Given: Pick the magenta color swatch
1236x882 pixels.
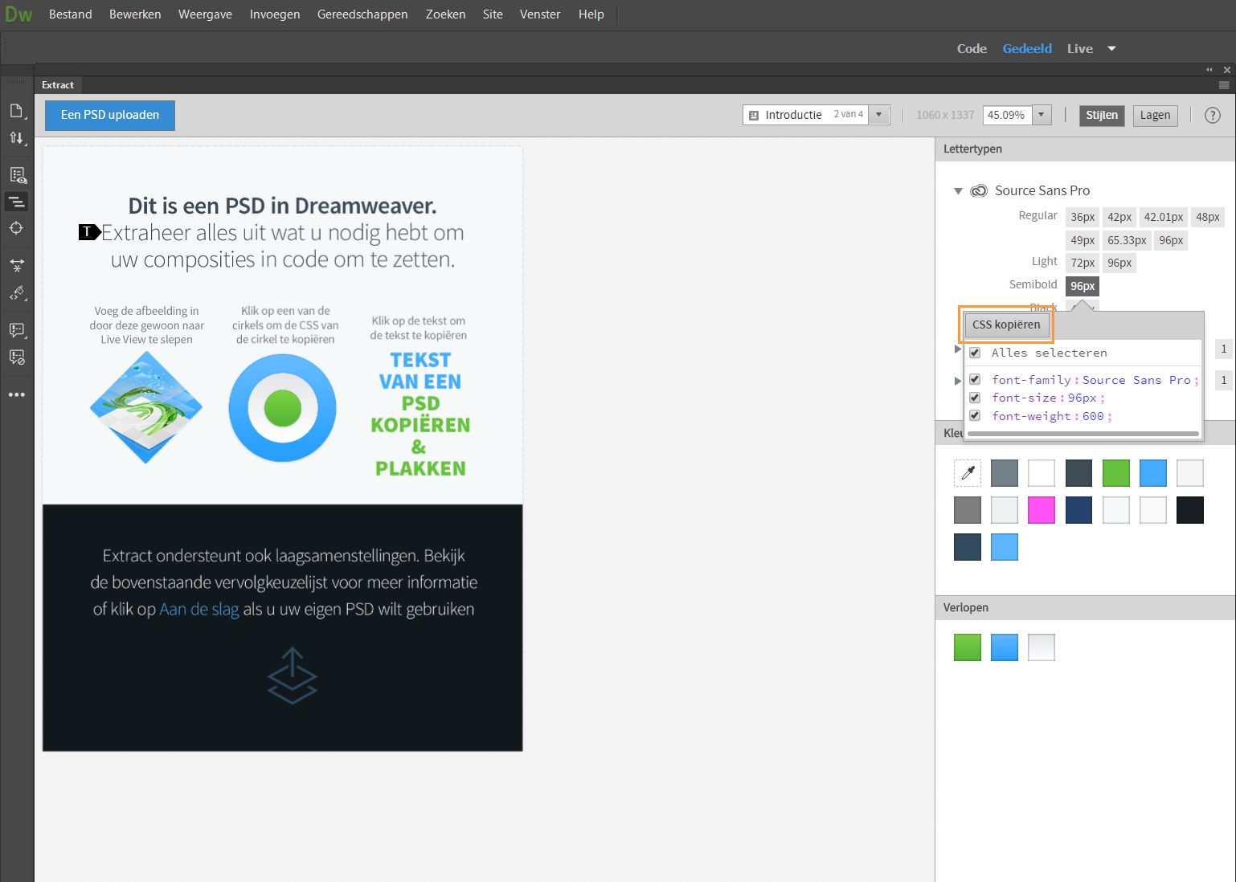Looking at the screenshot, I should tap(1042, 510).
